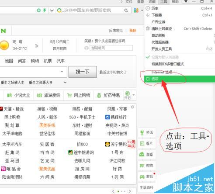This screenshot has height=194, width=215.
Task: Click the magnifier search icon in search box
Action: coord(126,10)
